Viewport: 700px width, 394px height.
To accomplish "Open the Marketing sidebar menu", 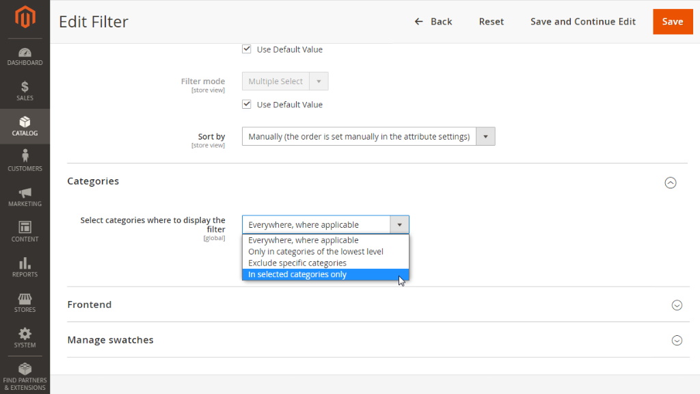I will tap(25, 196).
